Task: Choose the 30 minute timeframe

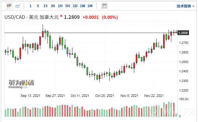Action: coord(53,6)
